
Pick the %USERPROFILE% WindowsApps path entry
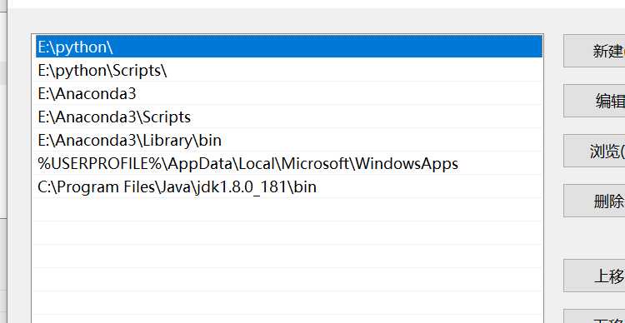[x=289, y=163]
